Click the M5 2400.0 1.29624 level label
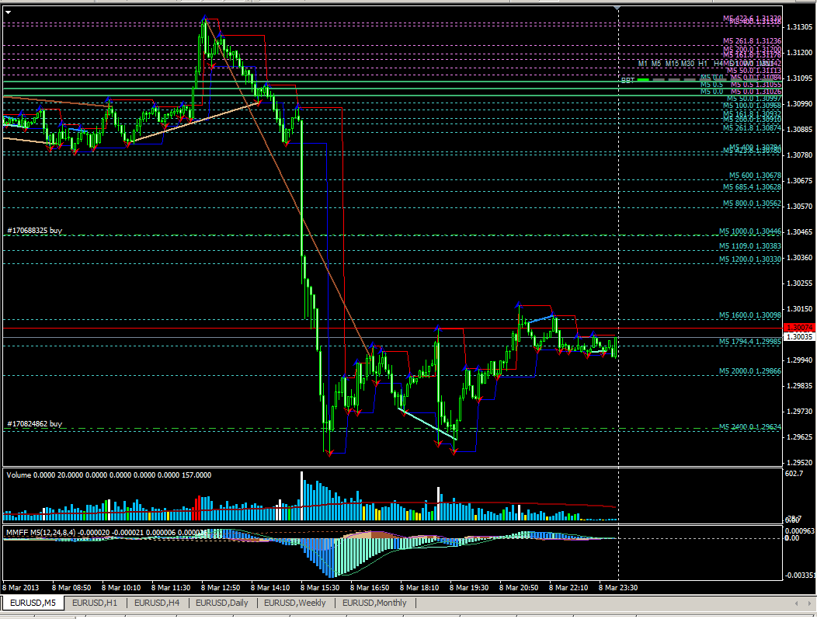The image size is (817, 619). [749, 427]
